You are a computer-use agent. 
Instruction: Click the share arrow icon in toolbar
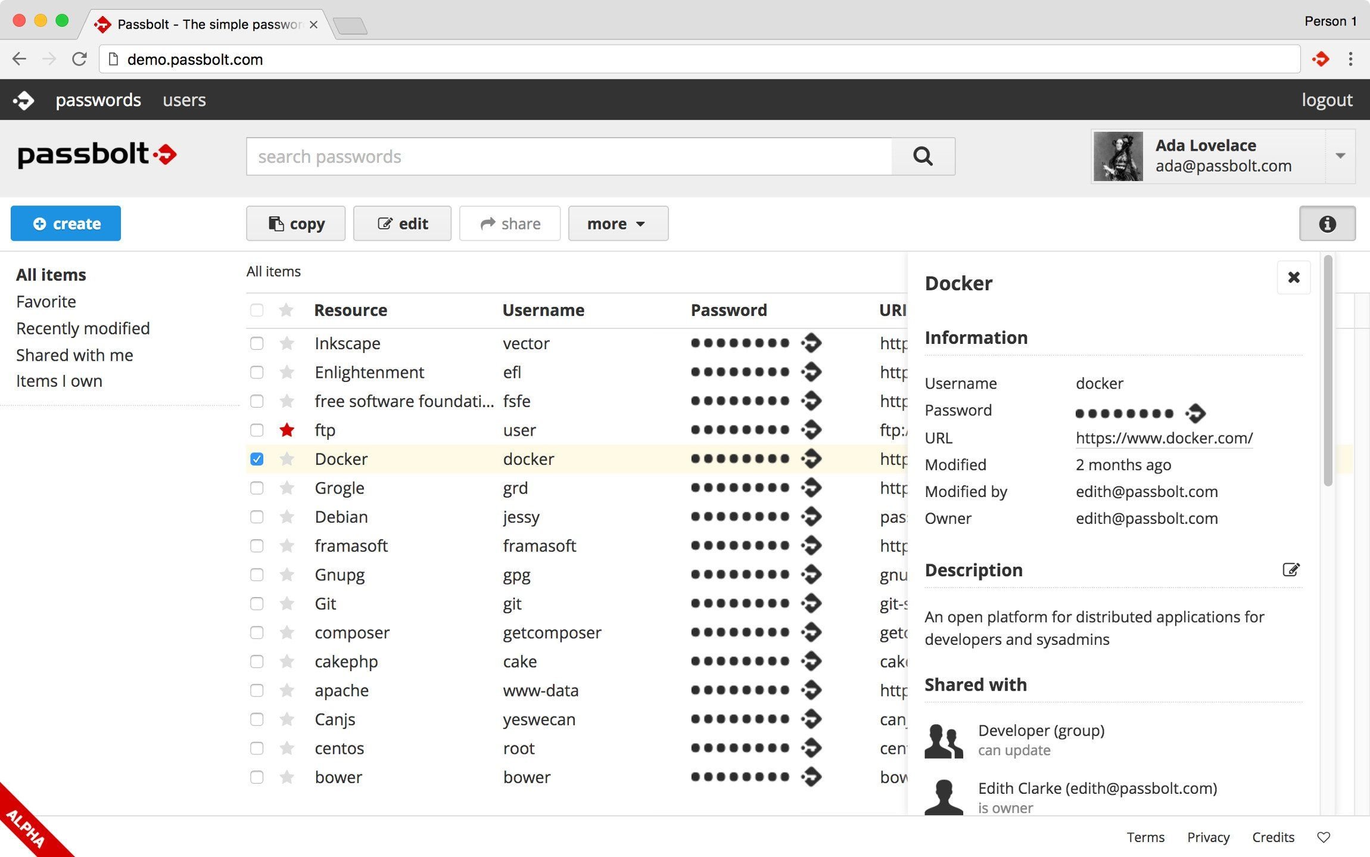pyautogui.click(x=486, y=222)
